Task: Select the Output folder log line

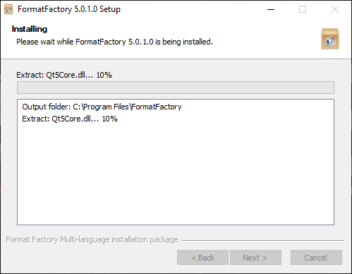Action: click(x=102, y=107)
